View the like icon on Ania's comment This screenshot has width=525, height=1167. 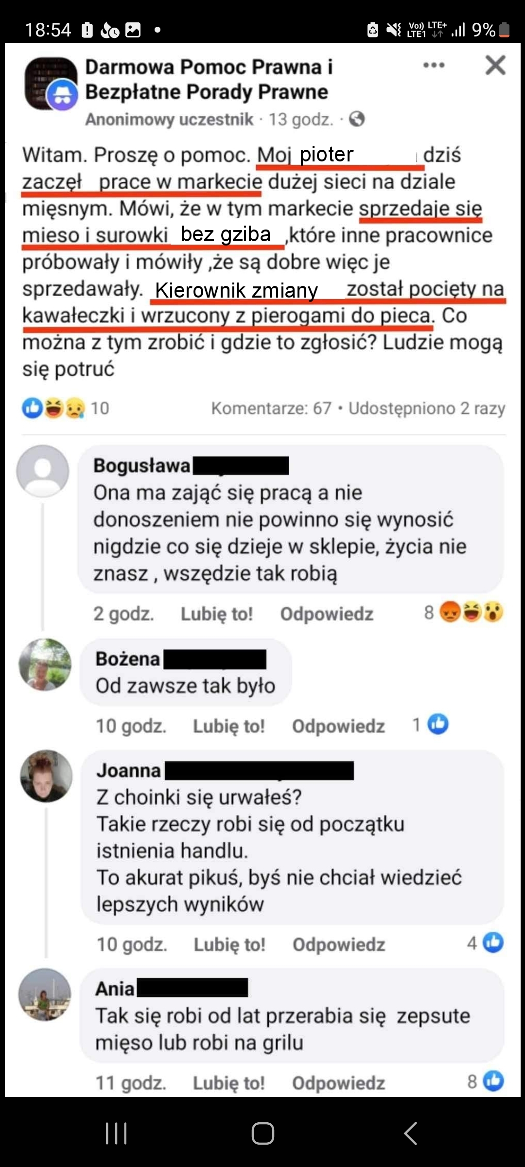pyautogui.click(x=494, y=1080)
